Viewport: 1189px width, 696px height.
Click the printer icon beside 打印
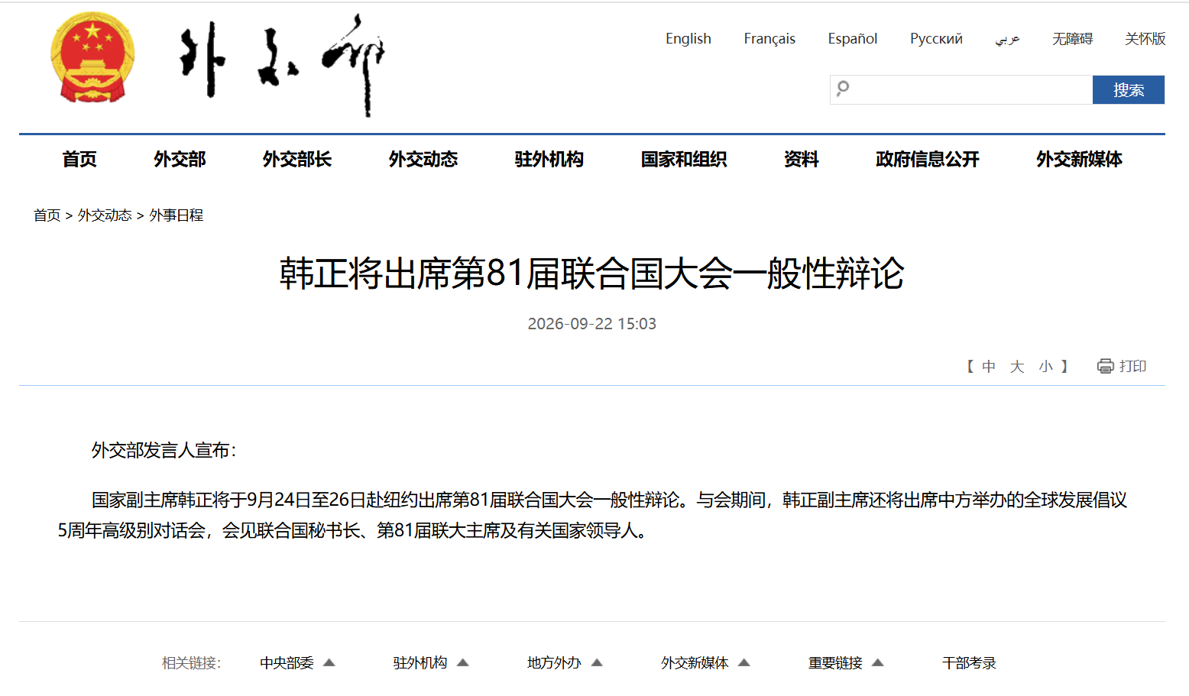click(x=1105, y=366)
